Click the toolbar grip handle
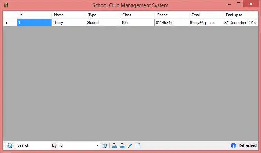This screenshot has width=261, height=153. (x=4, y=145)
